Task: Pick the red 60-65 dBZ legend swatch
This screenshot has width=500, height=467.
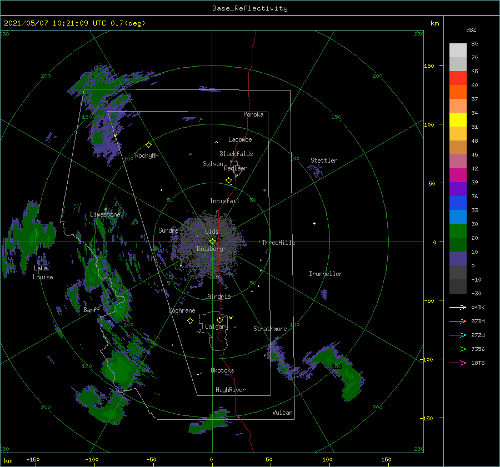Action: coord(458,78)
